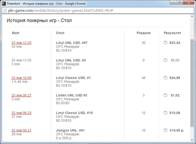
Task: Click the wallet icon beside $10,08
Action: coord(165,113)
